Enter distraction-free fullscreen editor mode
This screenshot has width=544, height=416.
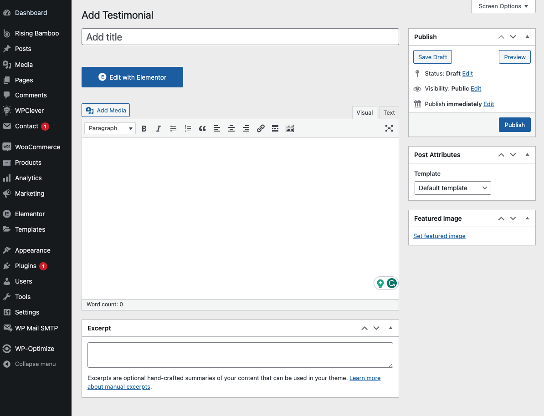[389, 128]
